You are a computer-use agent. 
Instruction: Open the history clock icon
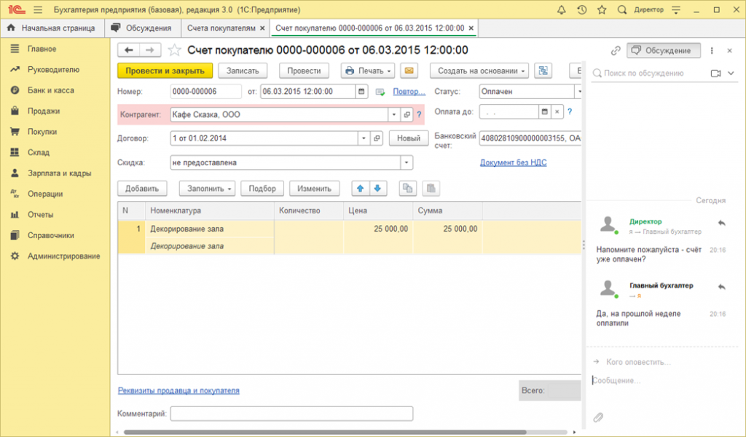tap(581, 9)
